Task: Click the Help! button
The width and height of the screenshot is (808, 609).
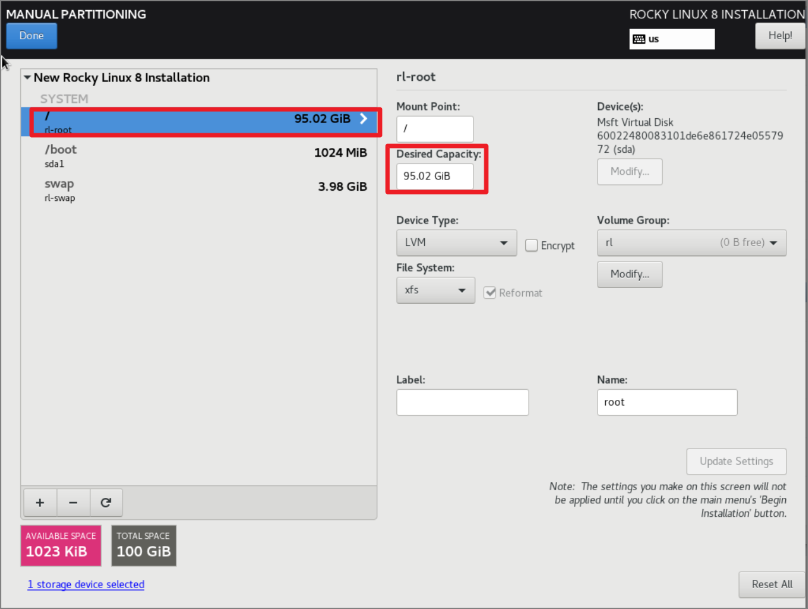Action: coord(780,36)
